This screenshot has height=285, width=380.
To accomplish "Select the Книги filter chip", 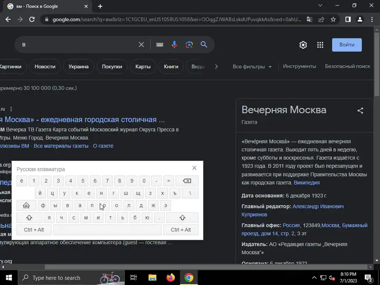I will (171, 66).
